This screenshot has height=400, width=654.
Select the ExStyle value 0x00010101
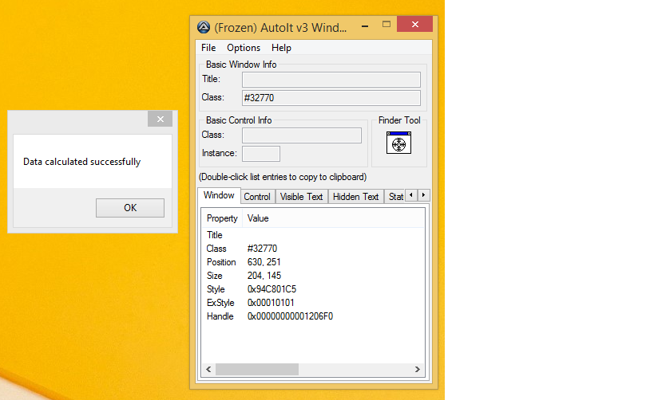click(x=271, y=303)
